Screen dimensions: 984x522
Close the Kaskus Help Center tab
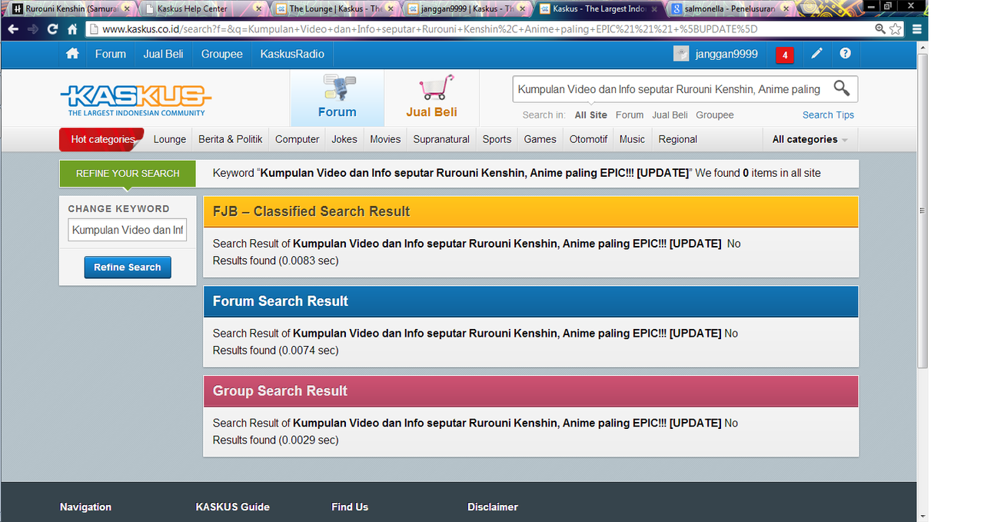click(258, 8)
